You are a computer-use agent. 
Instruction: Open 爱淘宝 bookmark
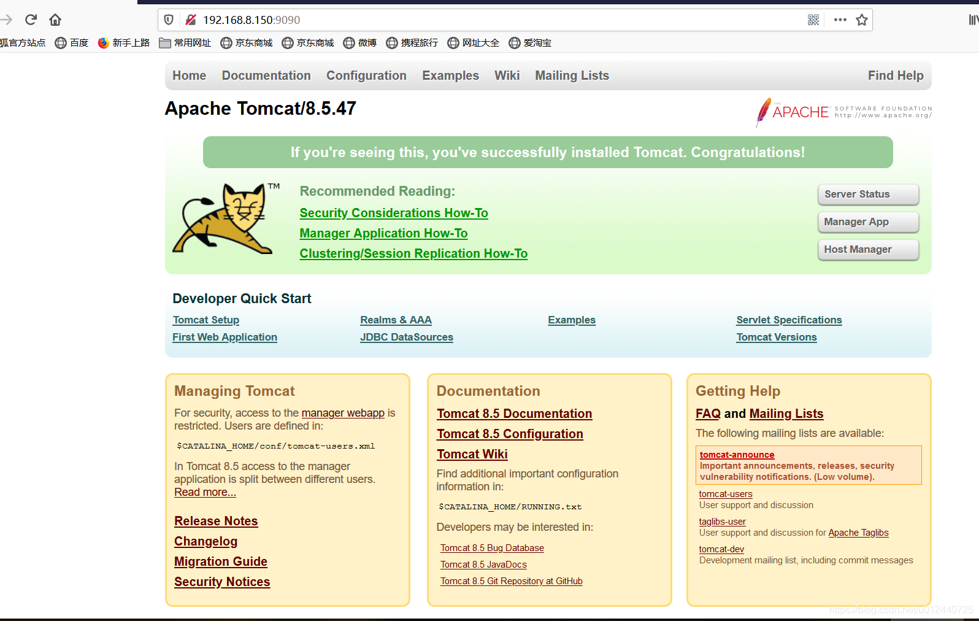[530, 42]
